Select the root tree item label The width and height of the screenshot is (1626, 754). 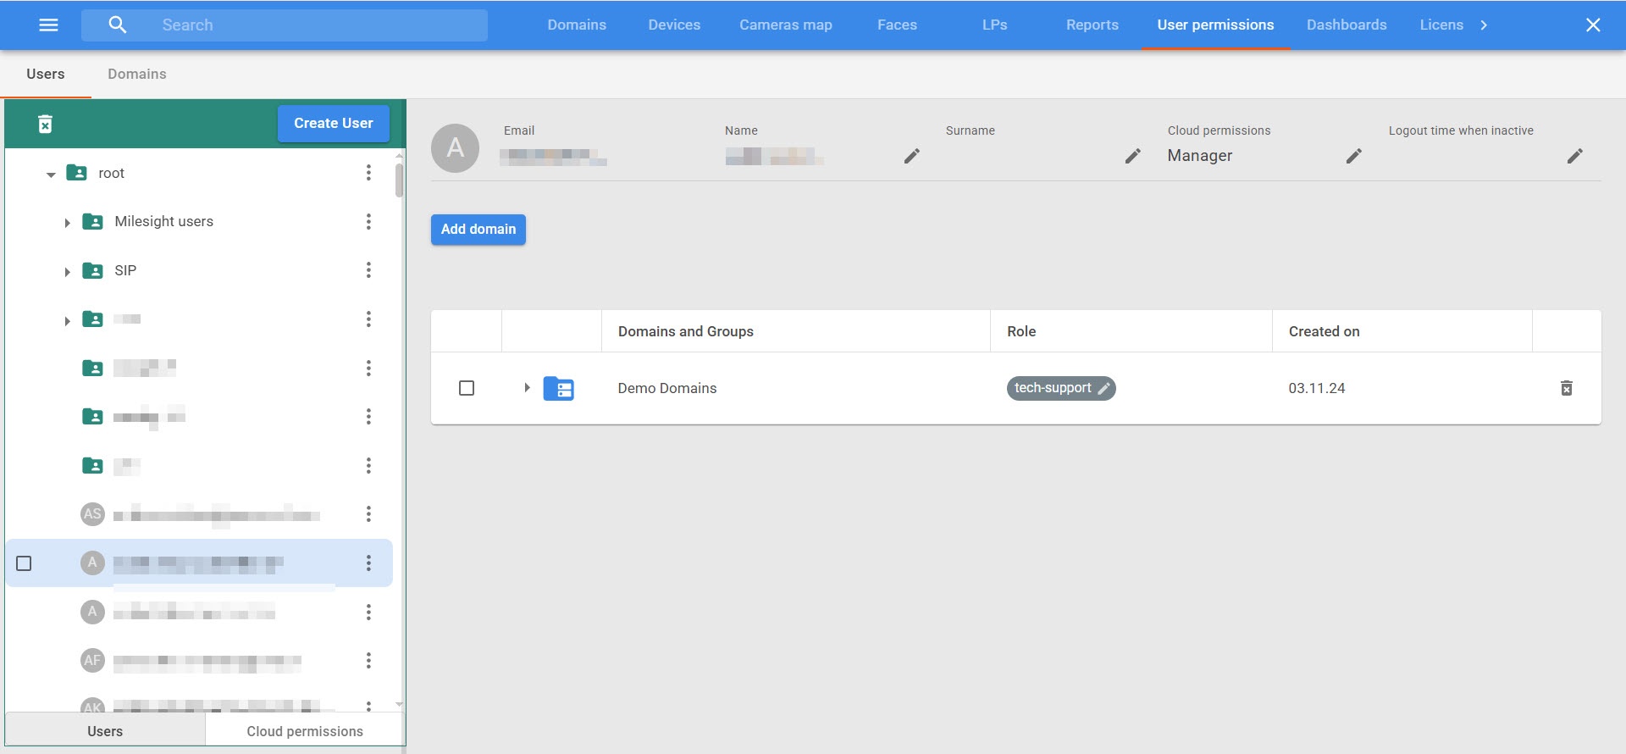pos(112,173)
